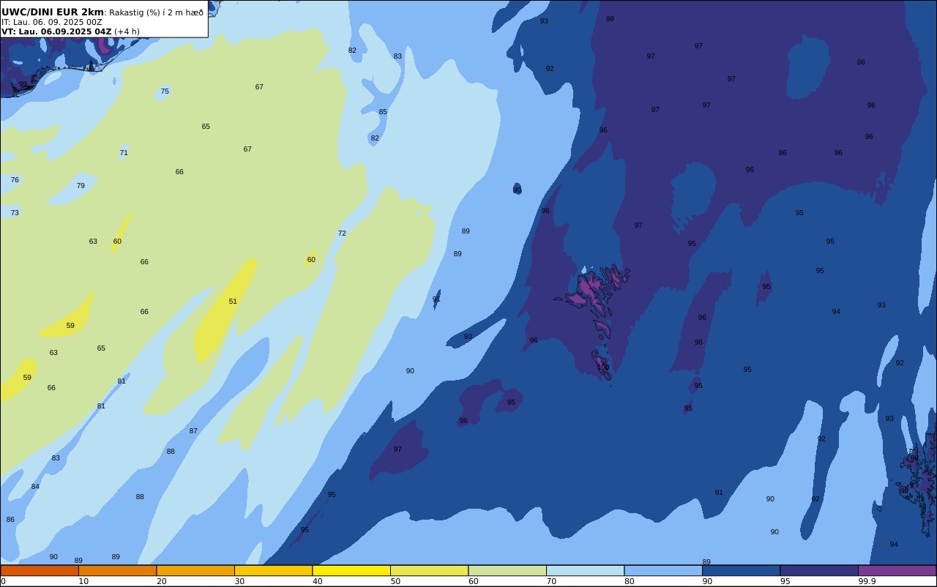Click the orange 10–20 legend color segment

click(x=117, y=570)
